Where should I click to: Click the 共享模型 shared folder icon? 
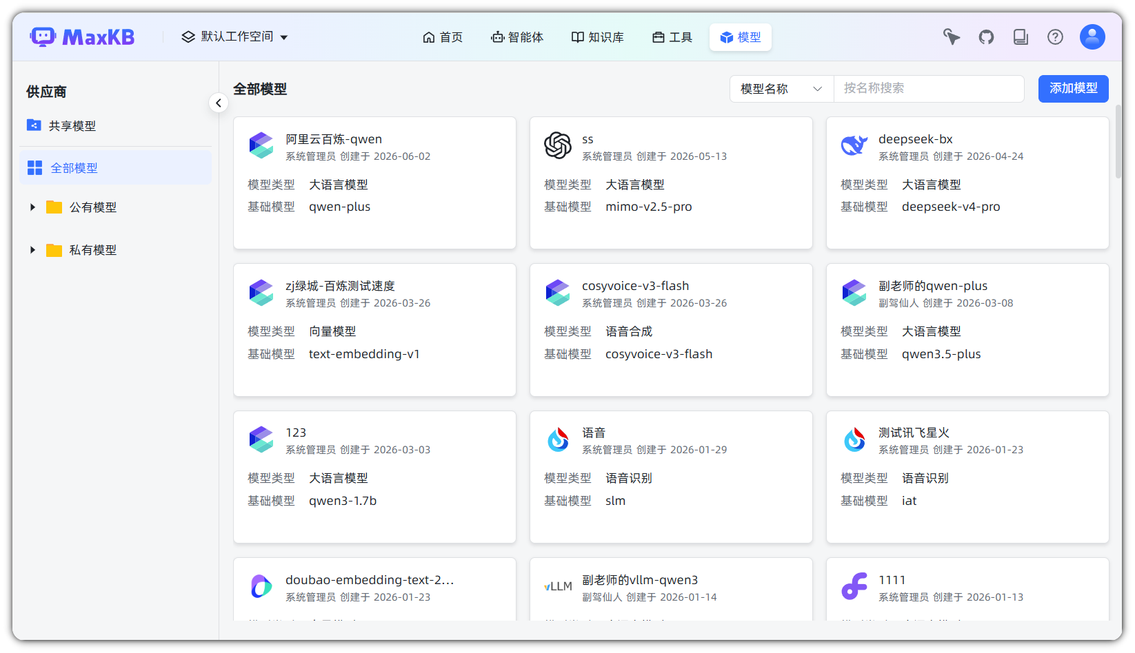pos(34,125)
